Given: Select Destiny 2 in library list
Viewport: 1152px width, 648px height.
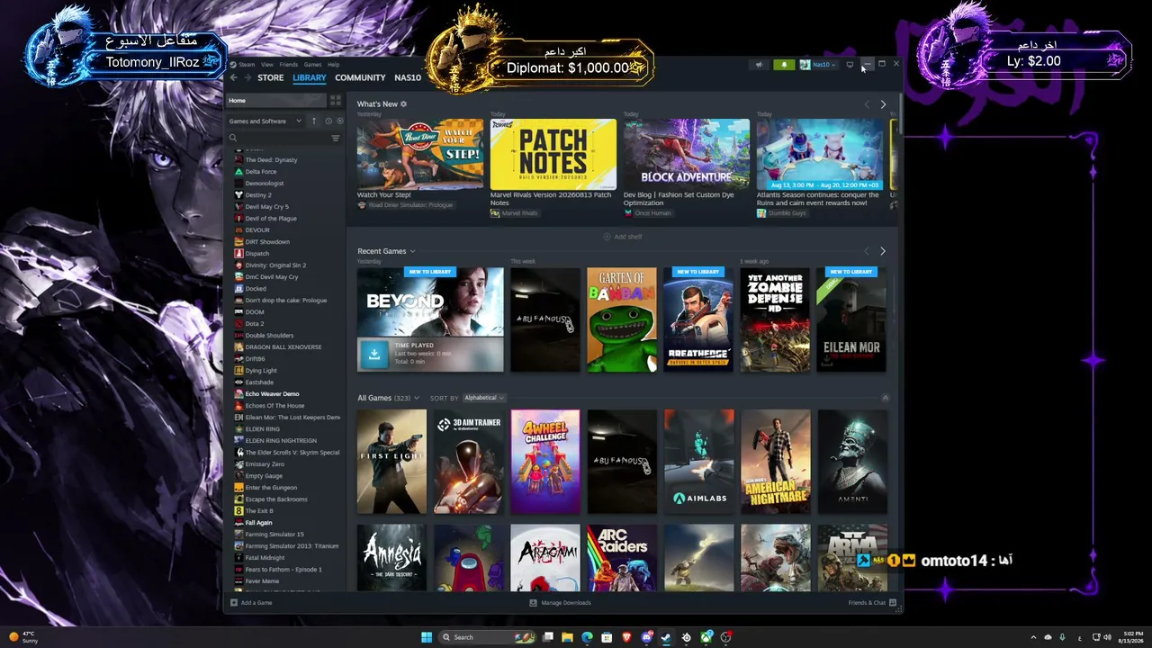Looking at the screenshot, I should coord(258,194).
